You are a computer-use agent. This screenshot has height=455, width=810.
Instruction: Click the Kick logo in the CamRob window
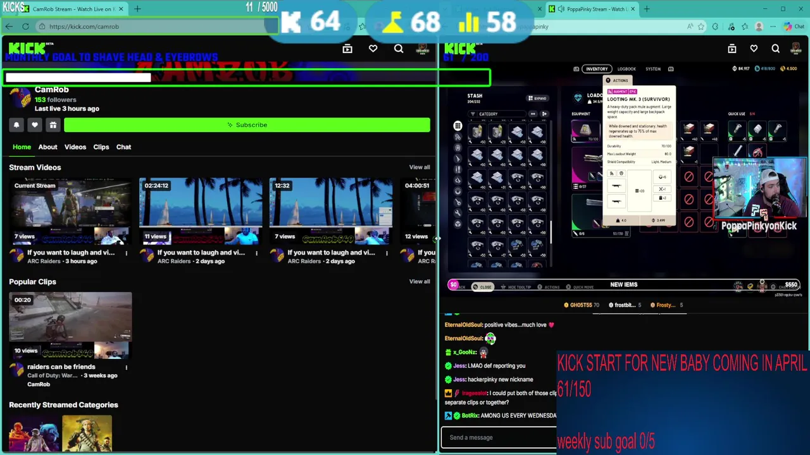(27, 48)
